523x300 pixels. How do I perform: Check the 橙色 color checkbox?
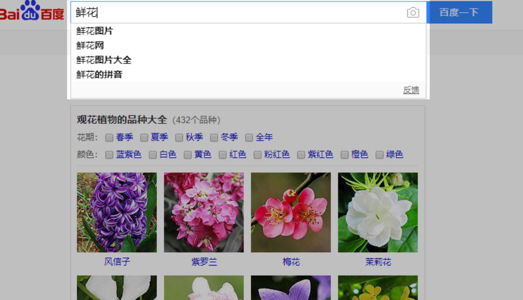[x=344, y=155]
